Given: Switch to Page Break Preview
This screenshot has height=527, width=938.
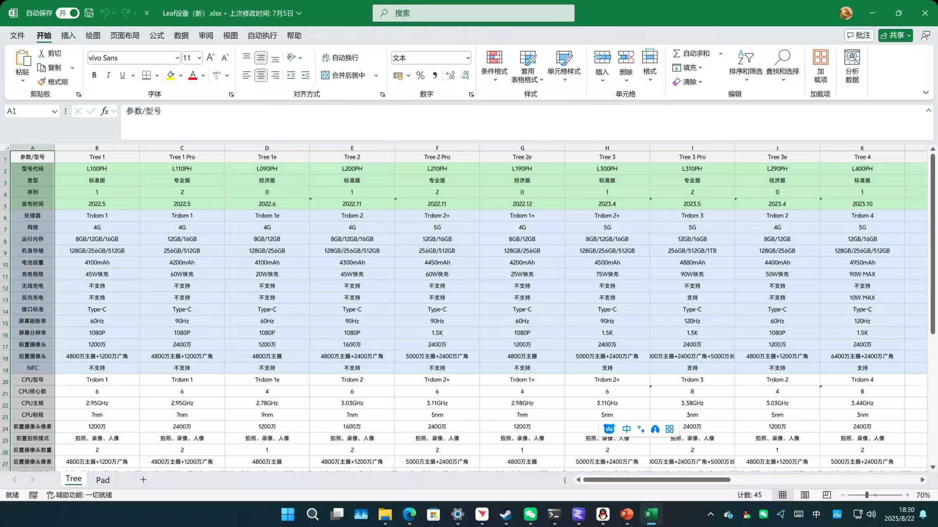Looking at the screenshot, I should click(826, 495).
